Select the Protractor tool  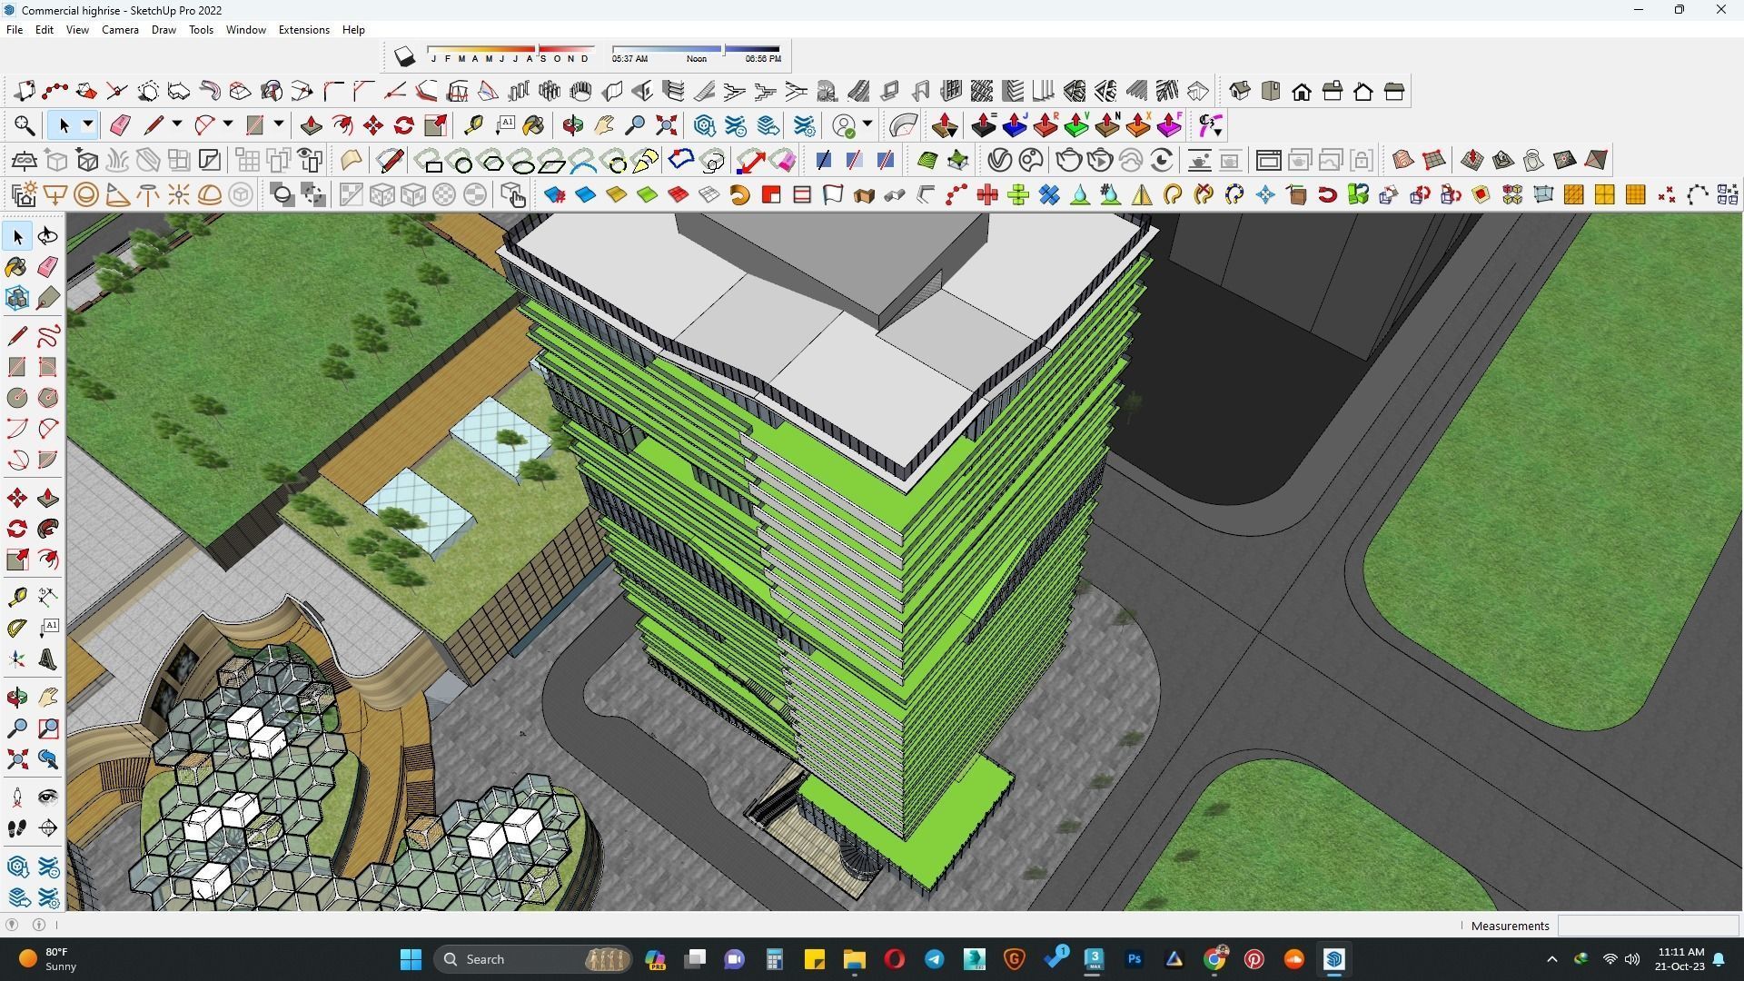pos(17,628)
